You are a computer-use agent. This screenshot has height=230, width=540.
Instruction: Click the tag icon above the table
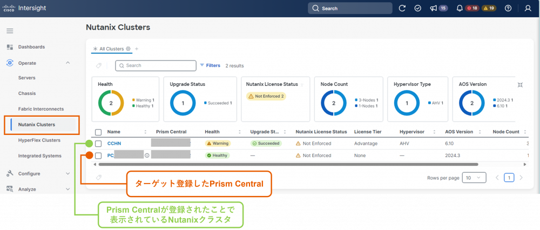(98, 65)
